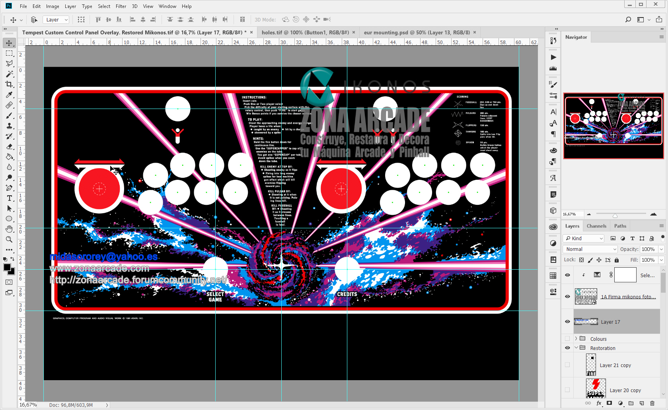This screenshot has height=410, width=668.
Task: Hide the Layer 17 layer
Action: click(567, 322)
